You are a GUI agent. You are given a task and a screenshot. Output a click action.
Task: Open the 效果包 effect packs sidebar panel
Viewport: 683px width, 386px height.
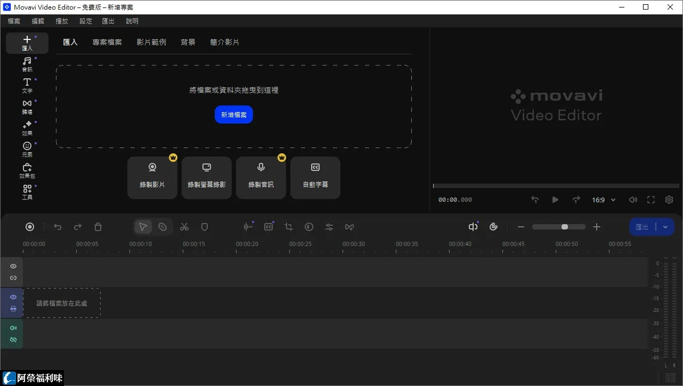click(27, 171)
